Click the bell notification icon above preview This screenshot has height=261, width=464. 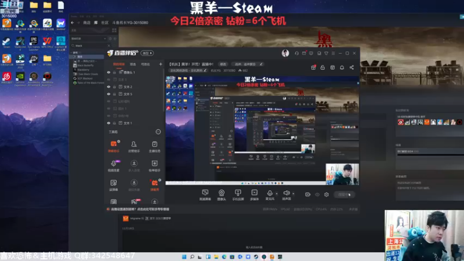pos(342,67)
